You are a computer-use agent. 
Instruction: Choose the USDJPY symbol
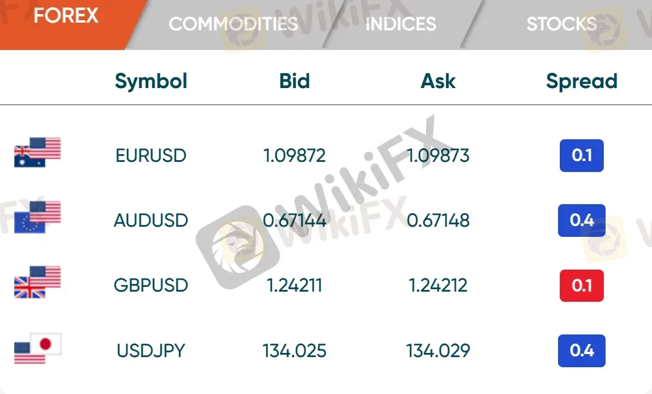click(x=151, y=350)
